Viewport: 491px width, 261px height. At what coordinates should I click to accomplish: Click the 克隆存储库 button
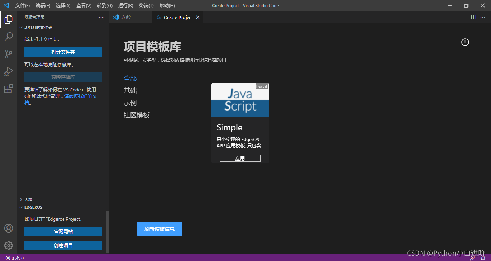(x=63, y=77)
